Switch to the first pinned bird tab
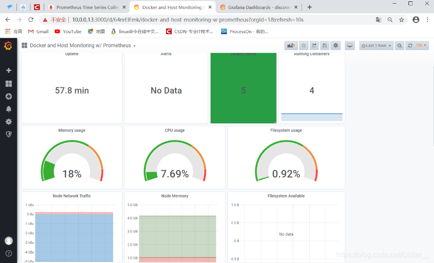The height and width of the screenshot is (263, 434). pos(10,7)
